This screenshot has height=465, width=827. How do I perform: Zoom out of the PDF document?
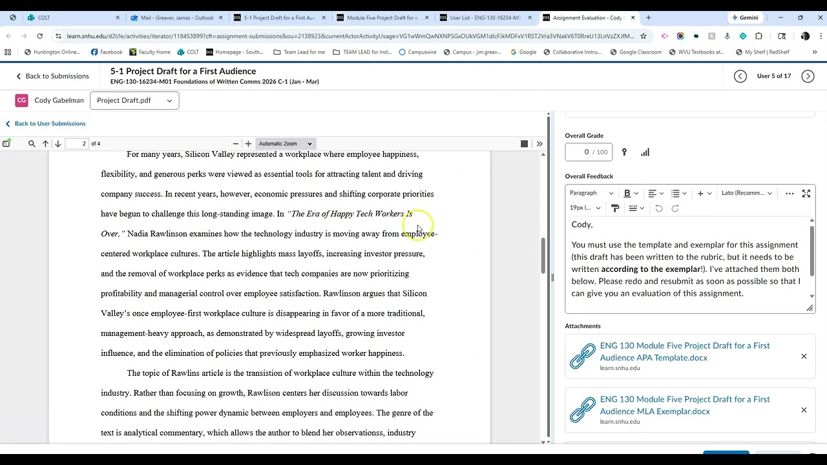[236, 143]
